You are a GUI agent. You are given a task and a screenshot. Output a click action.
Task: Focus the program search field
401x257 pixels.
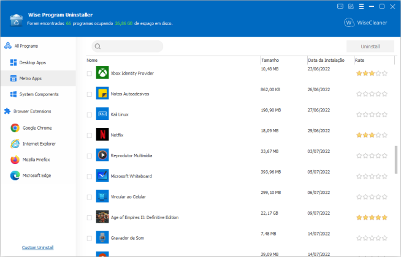coord(128,47)
